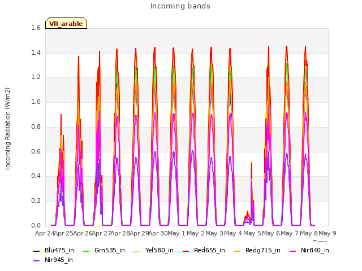The image size is (362, 271).
Task: Toggle Redg715_in legend entry
Action: click(x=257, y=251)
